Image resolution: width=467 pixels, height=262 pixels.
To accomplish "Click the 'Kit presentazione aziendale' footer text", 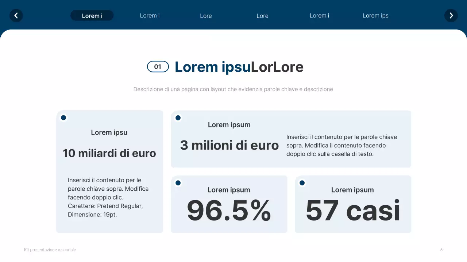I will [x=50, y=250].
